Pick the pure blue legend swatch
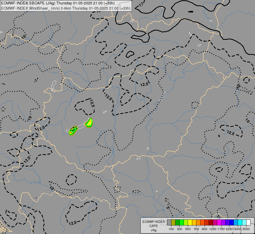The height and width of the screenshot is (234, 255). click(x=232, y=223)
